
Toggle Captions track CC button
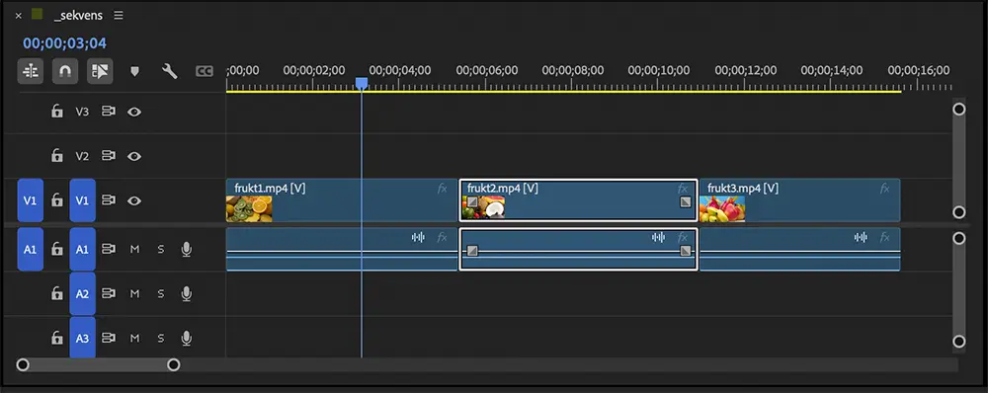205,71
